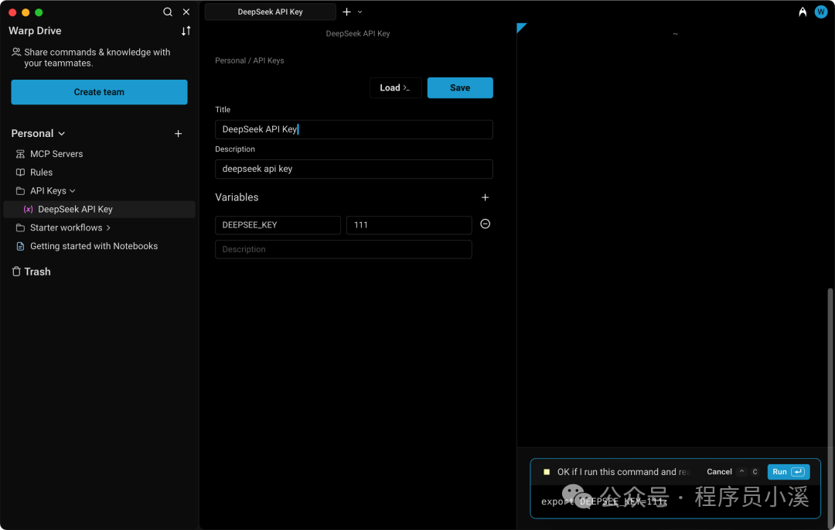Open a new tab with plus icon

[x=346, y=12]
